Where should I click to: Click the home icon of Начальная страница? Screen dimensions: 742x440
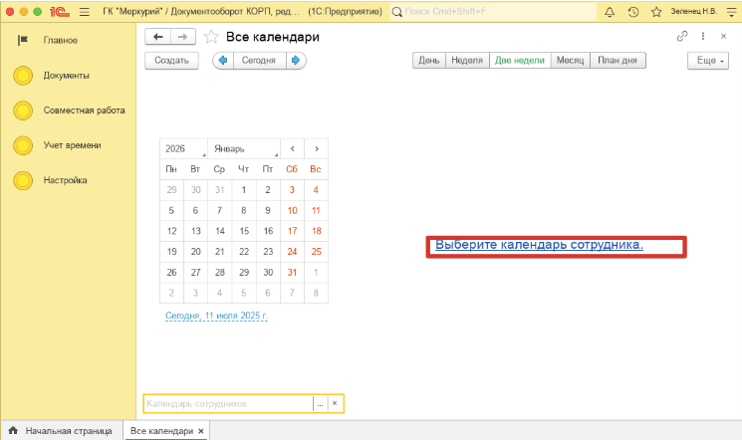13,431
